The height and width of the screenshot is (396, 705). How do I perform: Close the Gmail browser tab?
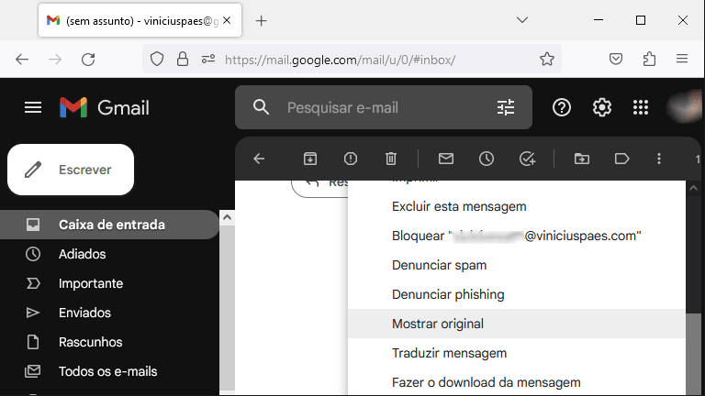tap(227, 20)
